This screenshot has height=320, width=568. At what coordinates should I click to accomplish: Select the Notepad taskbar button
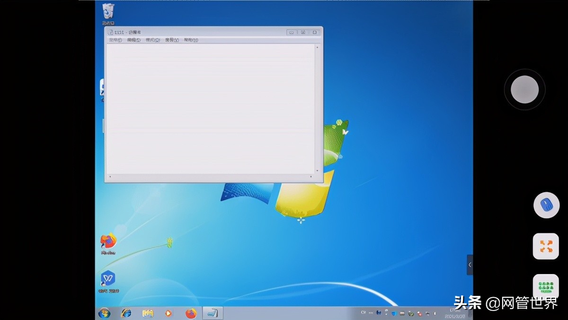(213, 313)
